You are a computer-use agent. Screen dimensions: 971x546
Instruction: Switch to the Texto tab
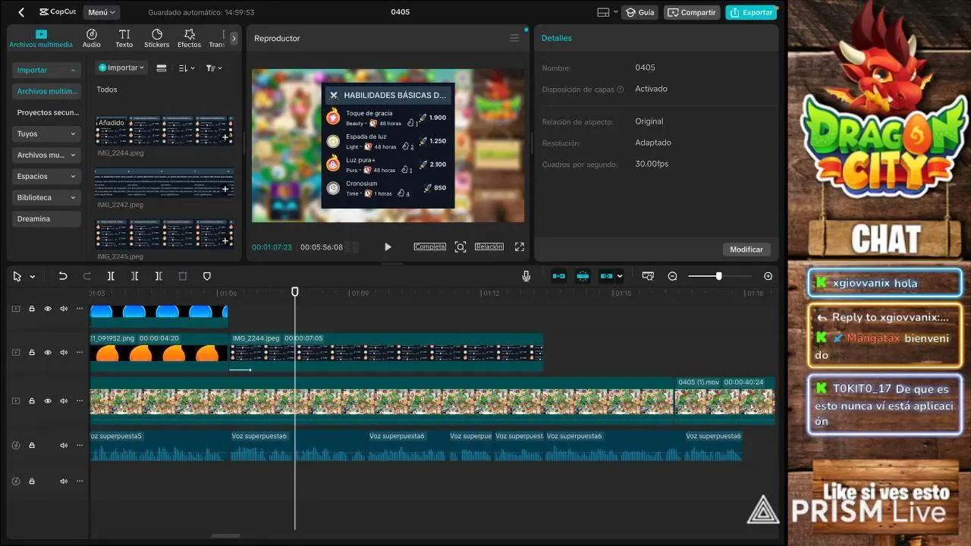point(124,39)
